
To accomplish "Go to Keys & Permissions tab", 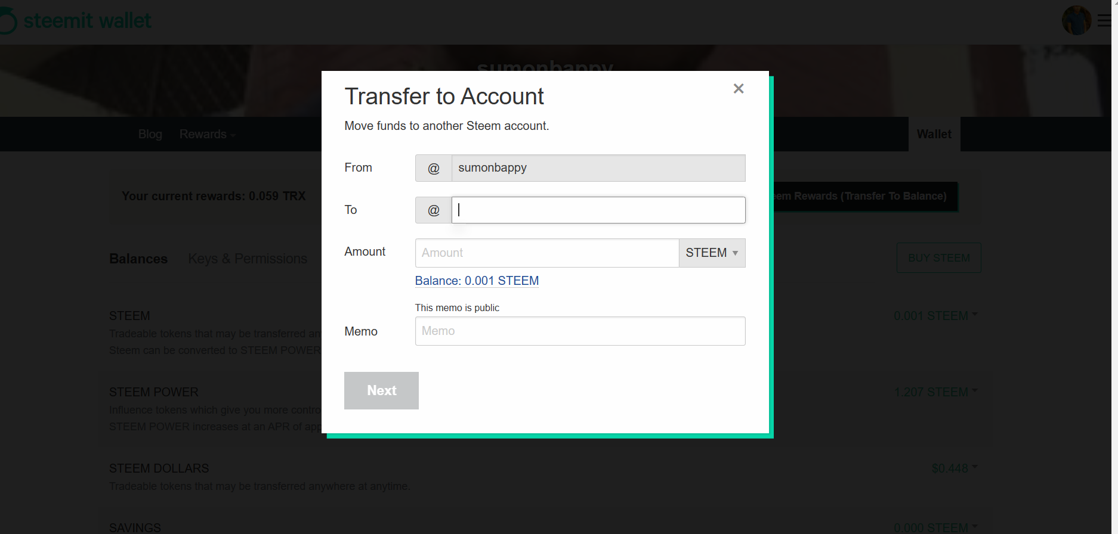I will point(248,259).
